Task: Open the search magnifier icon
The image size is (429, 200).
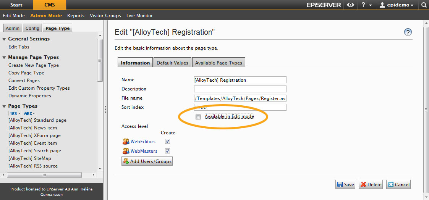Action: pos(424,5)
